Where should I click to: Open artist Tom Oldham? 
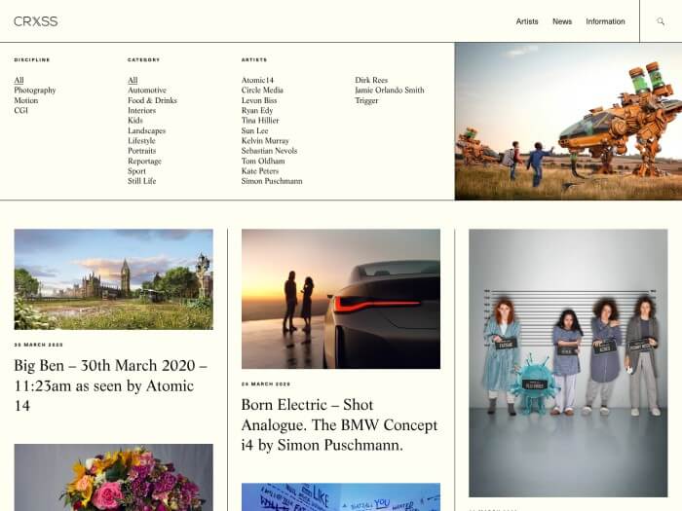[x=263, y=162]
